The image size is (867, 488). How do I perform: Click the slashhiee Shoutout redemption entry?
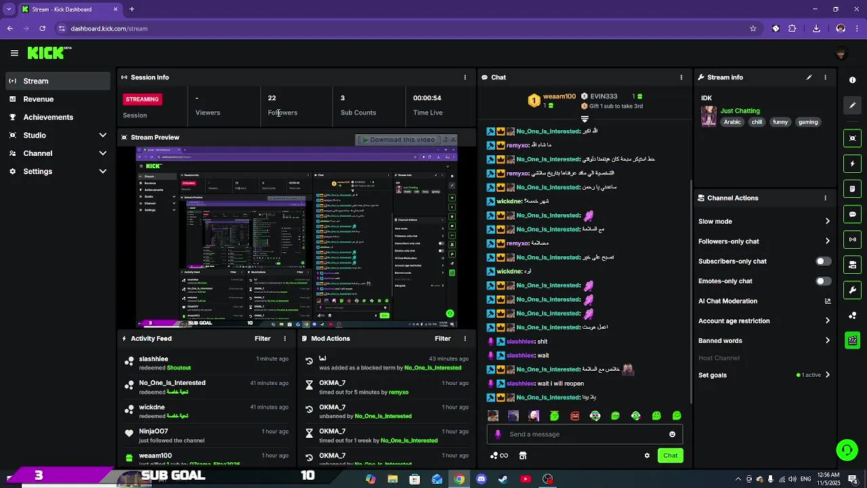point(207,363)
